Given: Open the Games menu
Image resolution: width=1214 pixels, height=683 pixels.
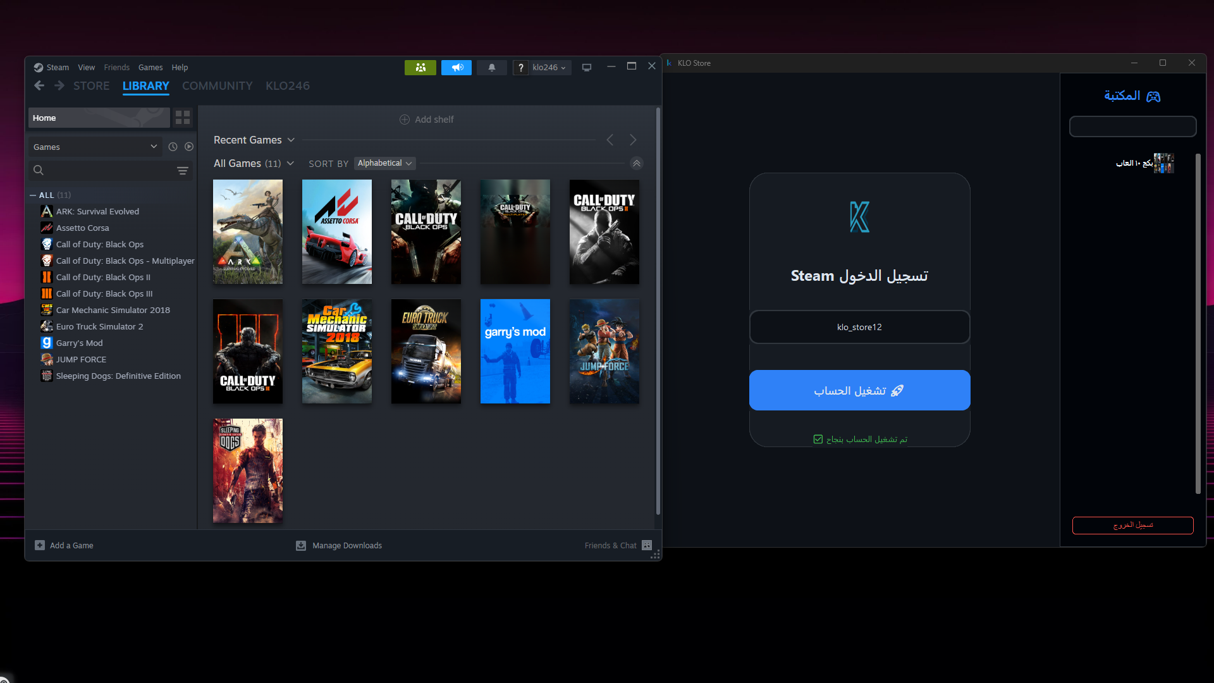Looking at the screenshot, I should pos(150,68).
